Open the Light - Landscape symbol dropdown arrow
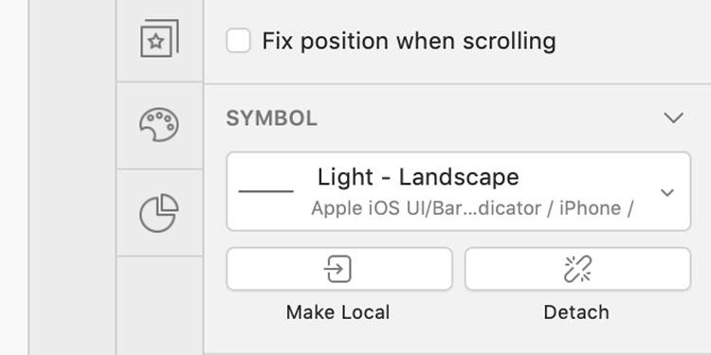This screenshot has height=355, width=711. tap(667, 192)
